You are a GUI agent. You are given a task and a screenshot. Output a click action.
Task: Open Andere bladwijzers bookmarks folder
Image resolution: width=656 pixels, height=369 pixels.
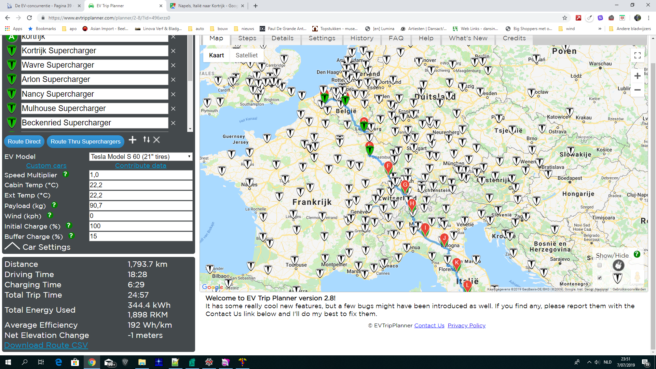630,29
